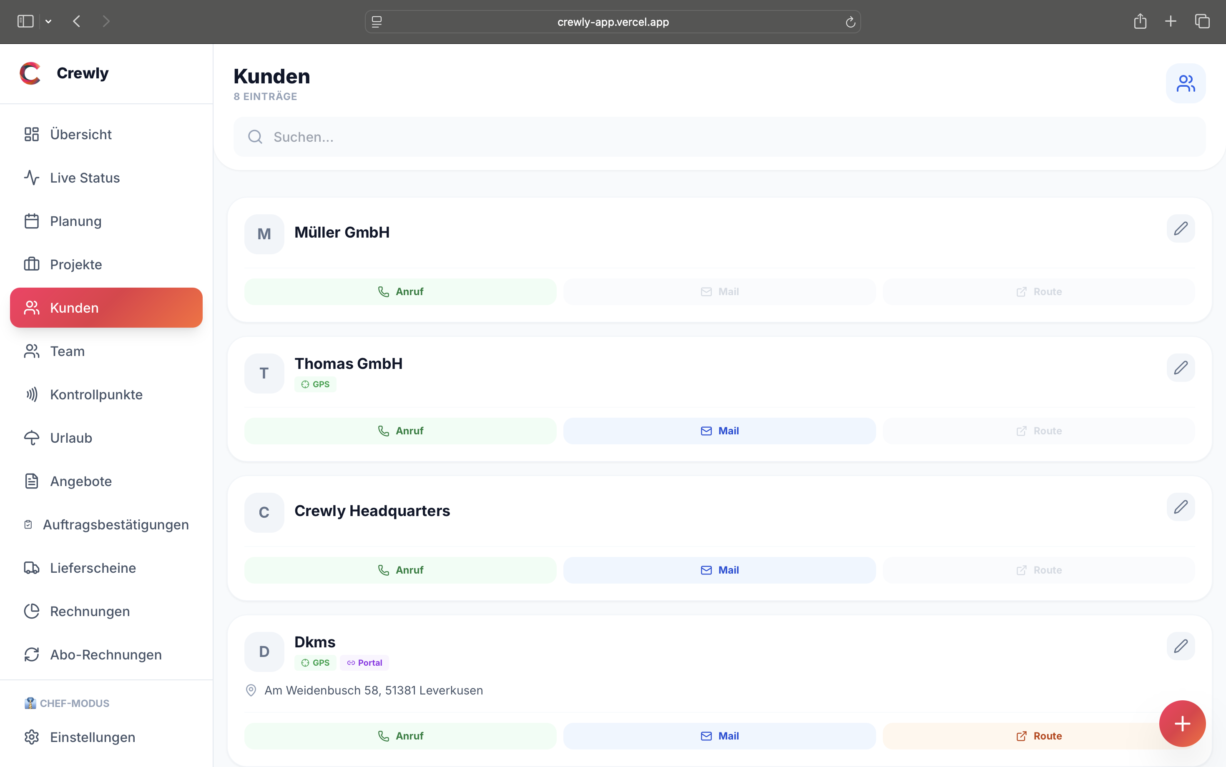Screen dimensions: 1226x767
Task: Reload the page with refresh icon
Action: pos(851,22)
